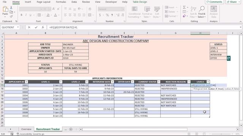
Task: Click Accessibility: Good to go status
Action: point(30,134)
